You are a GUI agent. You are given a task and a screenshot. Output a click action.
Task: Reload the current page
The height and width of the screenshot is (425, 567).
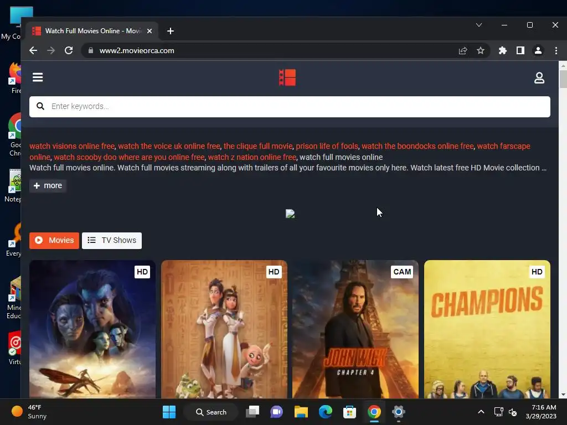pyautogui.click(x=69, y=50)
